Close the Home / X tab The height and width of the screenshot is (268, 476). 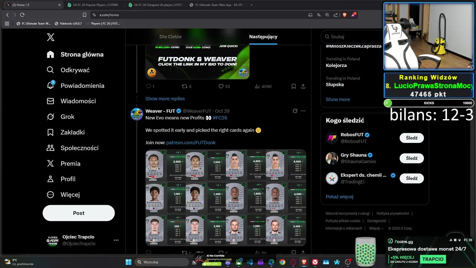[59, 5]
